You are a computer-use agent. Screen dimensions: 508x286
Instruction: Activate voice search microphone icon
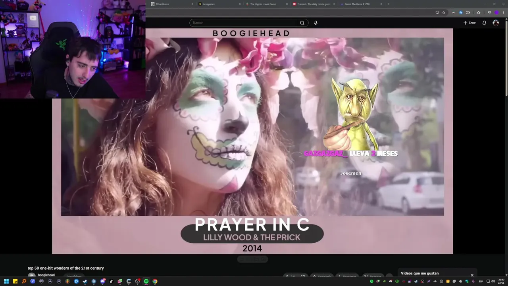pos(316,23)
